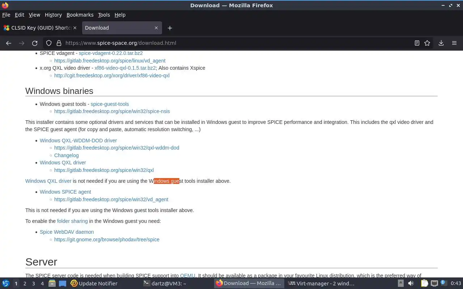The width and height of the screenshot is (463, 289).
Task: Close the Download tab
Action: [x=156, y=28]
